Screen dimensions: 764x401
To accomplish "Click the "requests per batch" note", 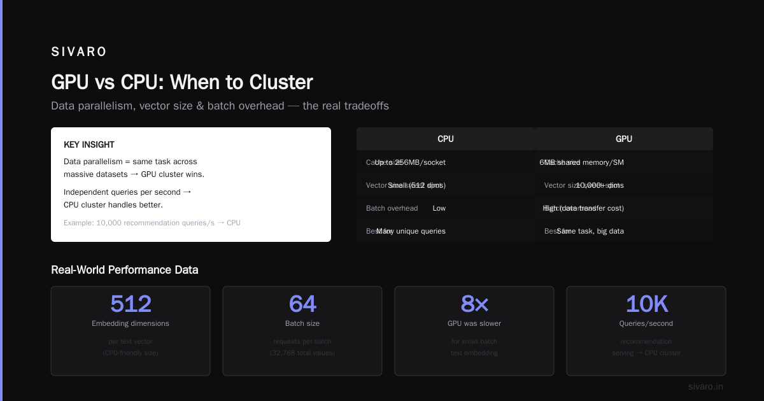I will [x=302, y=341].
